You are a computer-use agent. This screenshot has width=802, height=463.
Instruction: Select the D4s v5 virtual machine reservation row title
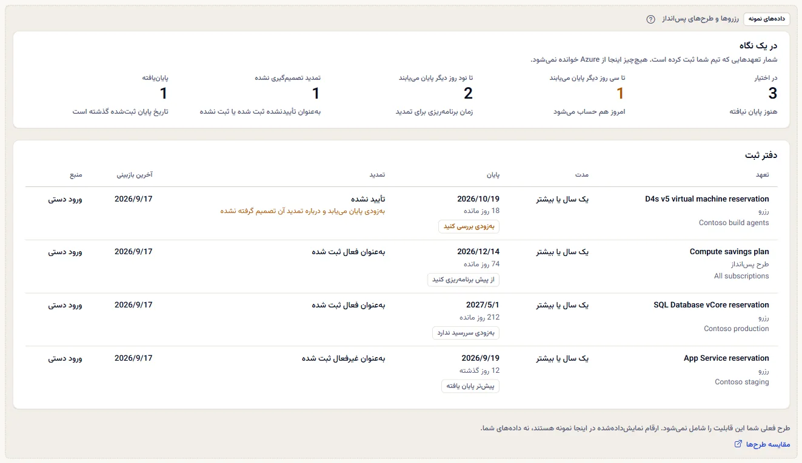tap(707, 199)
